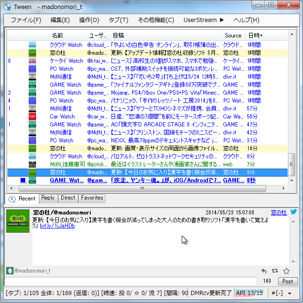Image resolution: width=303 pixels, height=303 pixels.
Task: Open the タブ(T) menu
Action: 118,20
